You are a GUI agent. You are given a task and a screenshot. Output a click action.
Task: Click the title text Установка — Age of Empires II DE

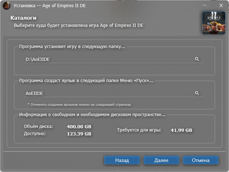pyautogui.click(x=49, y=6)
